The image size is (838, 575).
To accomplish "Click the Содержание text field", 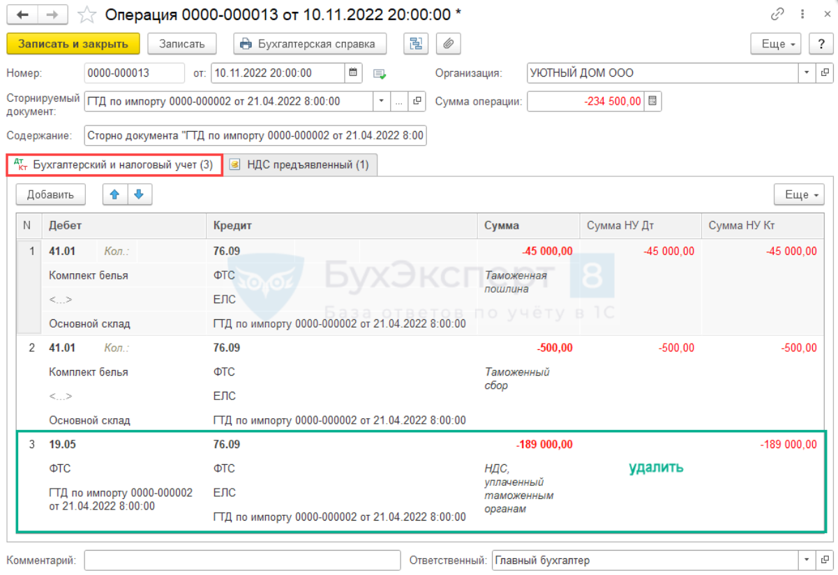I will coord(255,135).
